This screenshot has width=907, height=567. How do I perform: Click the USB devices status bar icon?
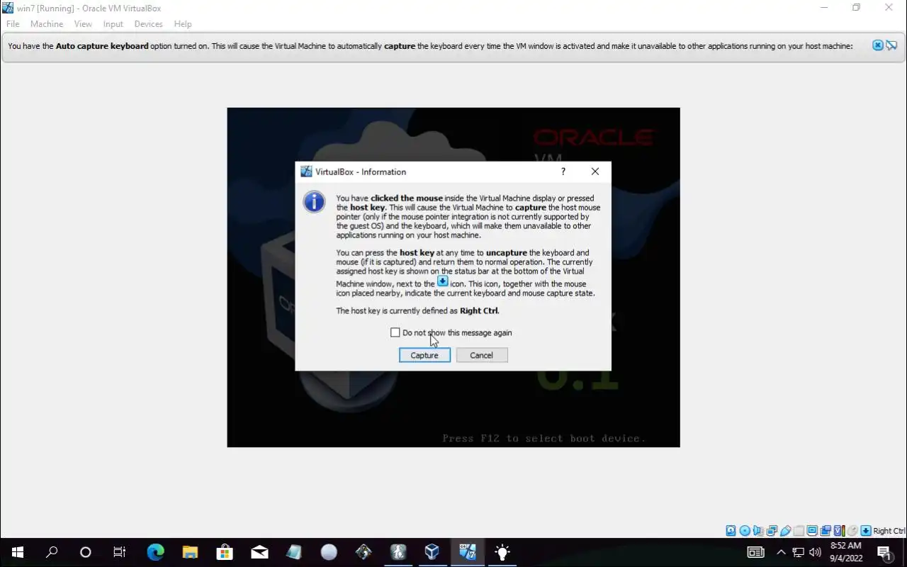coord(785,531)
